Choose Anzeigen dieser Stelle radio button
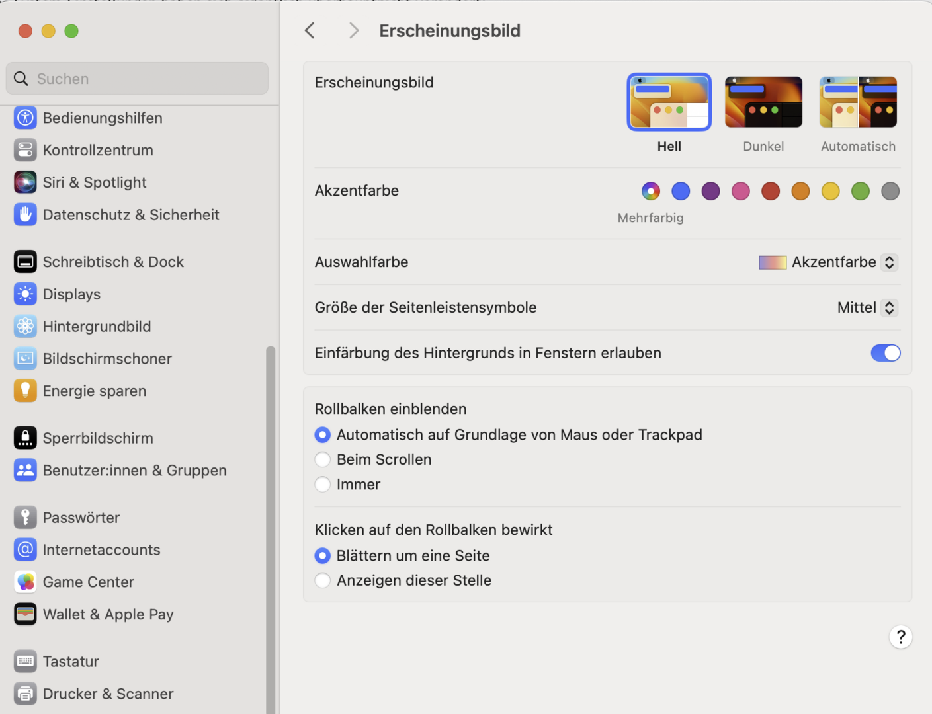Viewport: 932px width, 714px height. [x=322, y=580]
